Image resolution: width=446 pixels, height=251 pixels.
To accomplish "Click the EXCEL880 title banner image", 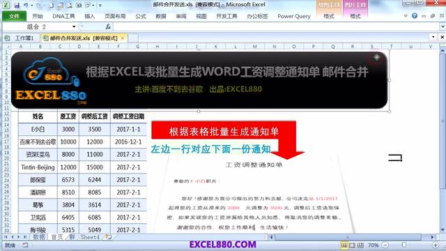I will pyautogui.click(x=199, y=80).
